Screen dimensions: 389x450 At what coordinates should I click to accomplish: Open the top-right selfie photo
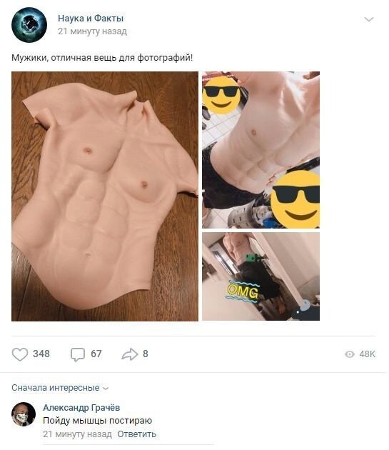click(261, 150)
